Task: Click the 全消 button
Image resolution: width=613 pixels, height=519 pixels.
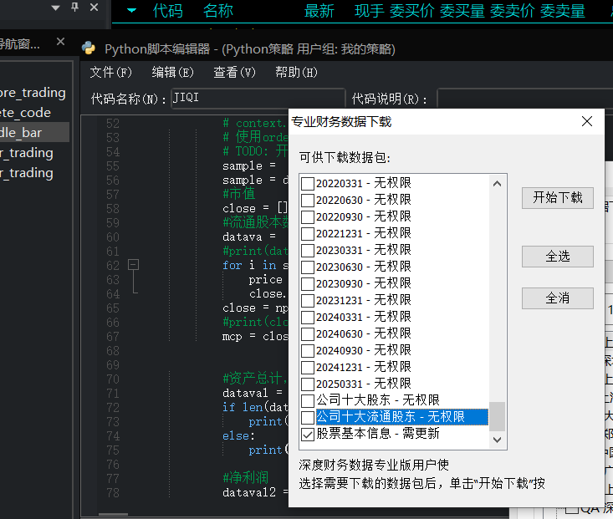Action: 558,298
